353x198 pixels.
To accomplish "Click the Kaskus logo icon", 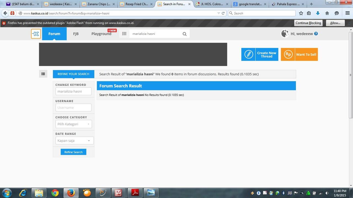I will pyautogui.click(x=36, y=34).
